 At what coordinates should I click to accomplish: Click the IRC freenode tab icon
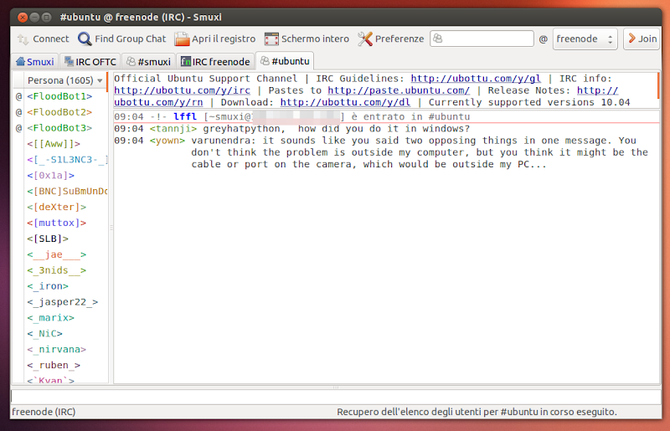coord(185,61)
